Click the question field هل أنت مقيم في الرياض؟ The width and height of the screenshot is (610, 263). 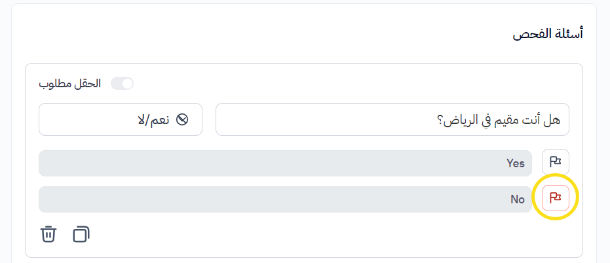pyautogui.click(x=392, y=119)
